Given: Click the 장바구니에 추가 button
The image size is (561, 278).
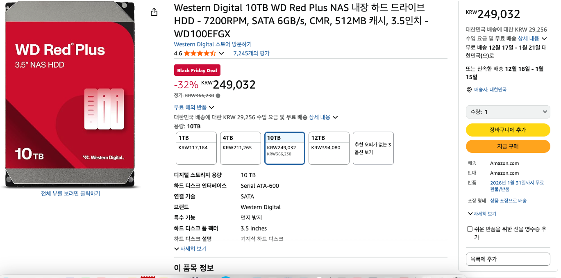Looking at the screenshot, I should click(x=508, y=130).
